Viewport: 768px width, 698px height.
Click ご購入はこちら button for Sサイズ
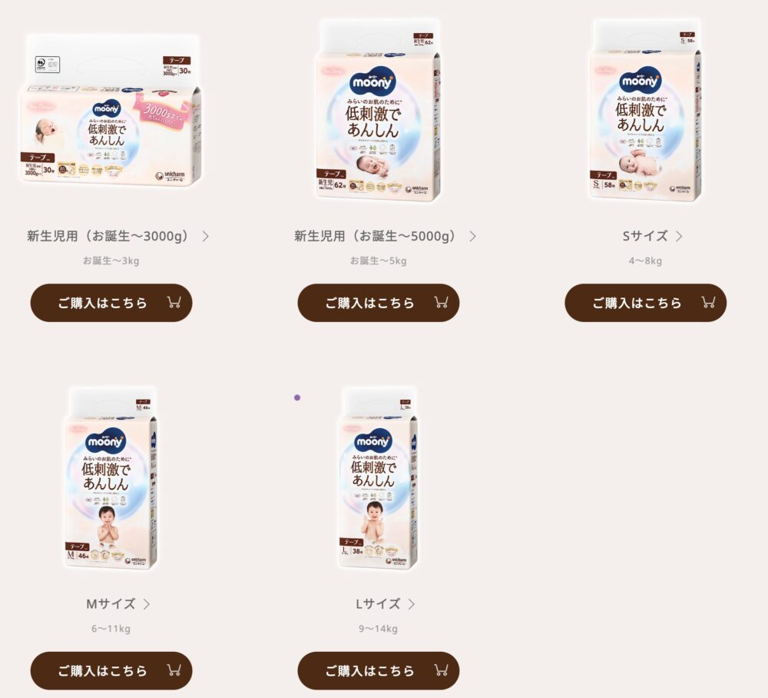[646, 302]
